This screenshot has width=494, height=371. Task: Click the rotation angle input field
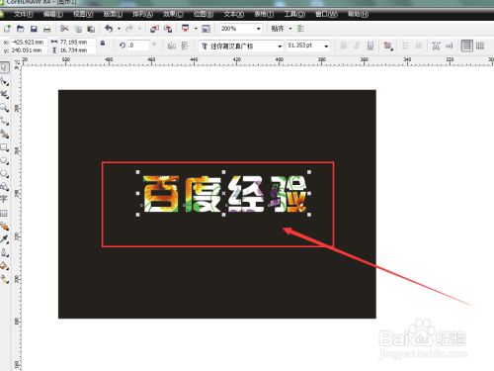tap(138, 46)
